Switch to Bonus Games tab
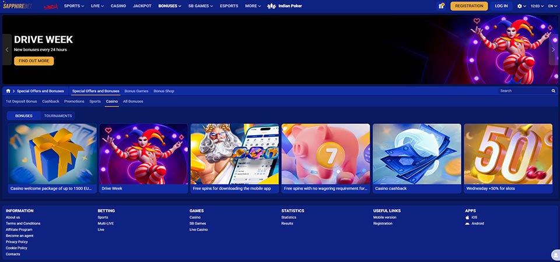Viewport: 560px width, 262px height. [x=136, y=91]
